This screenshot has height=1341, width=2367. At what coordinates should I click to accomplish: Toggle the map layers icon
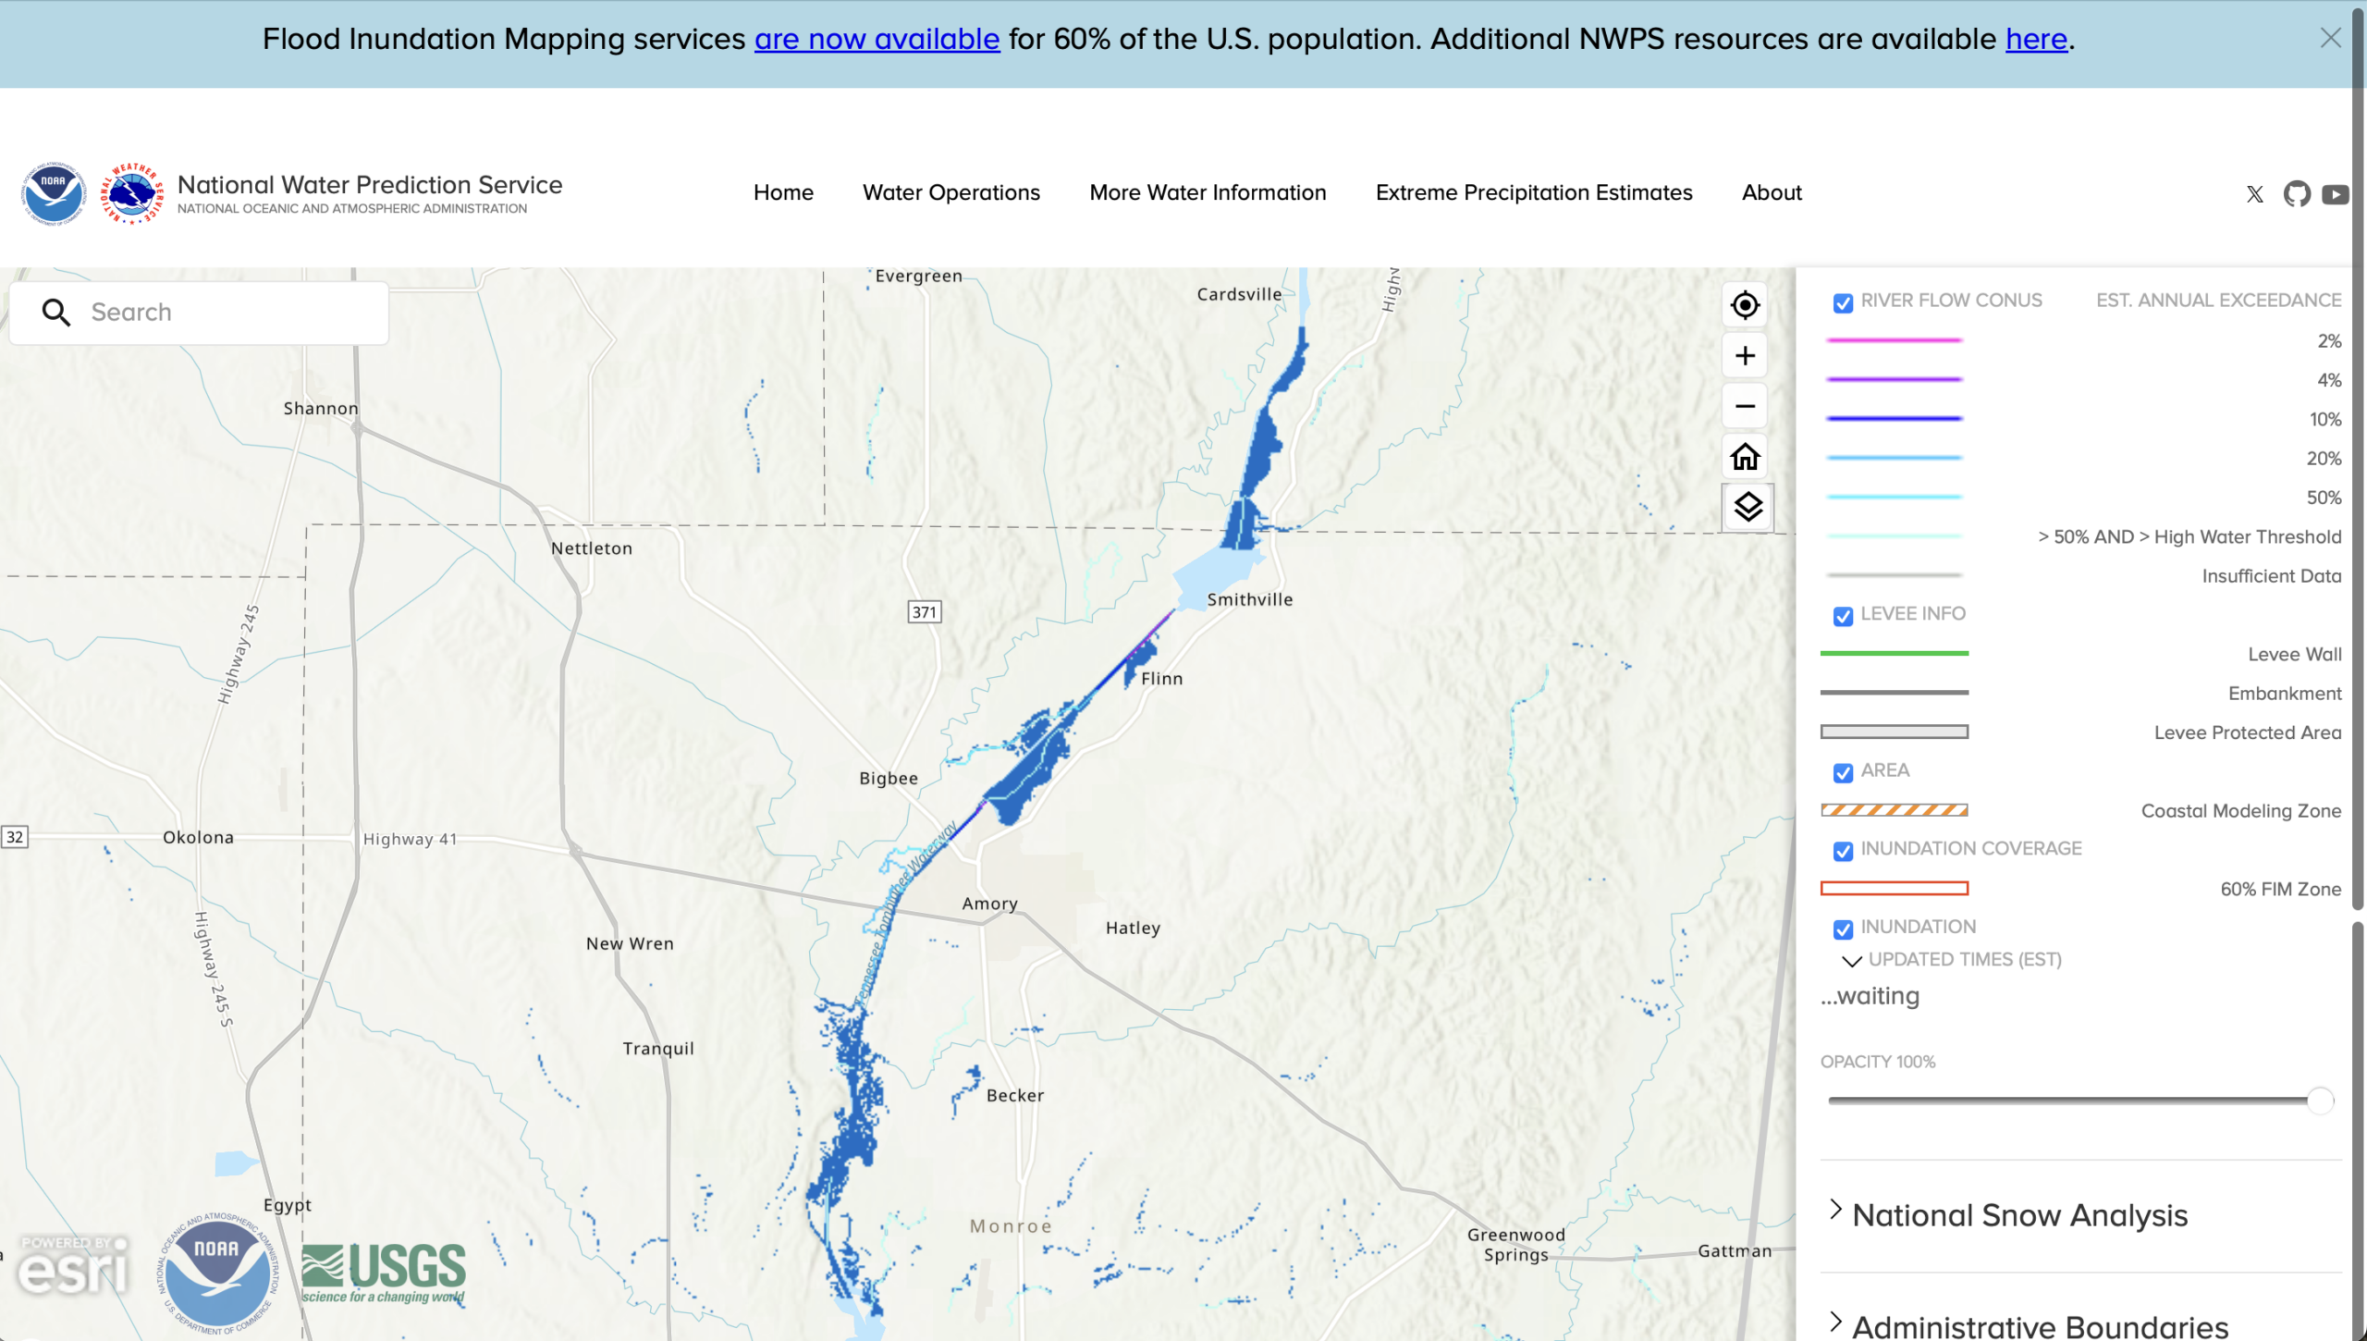[x=1748, y=507]
